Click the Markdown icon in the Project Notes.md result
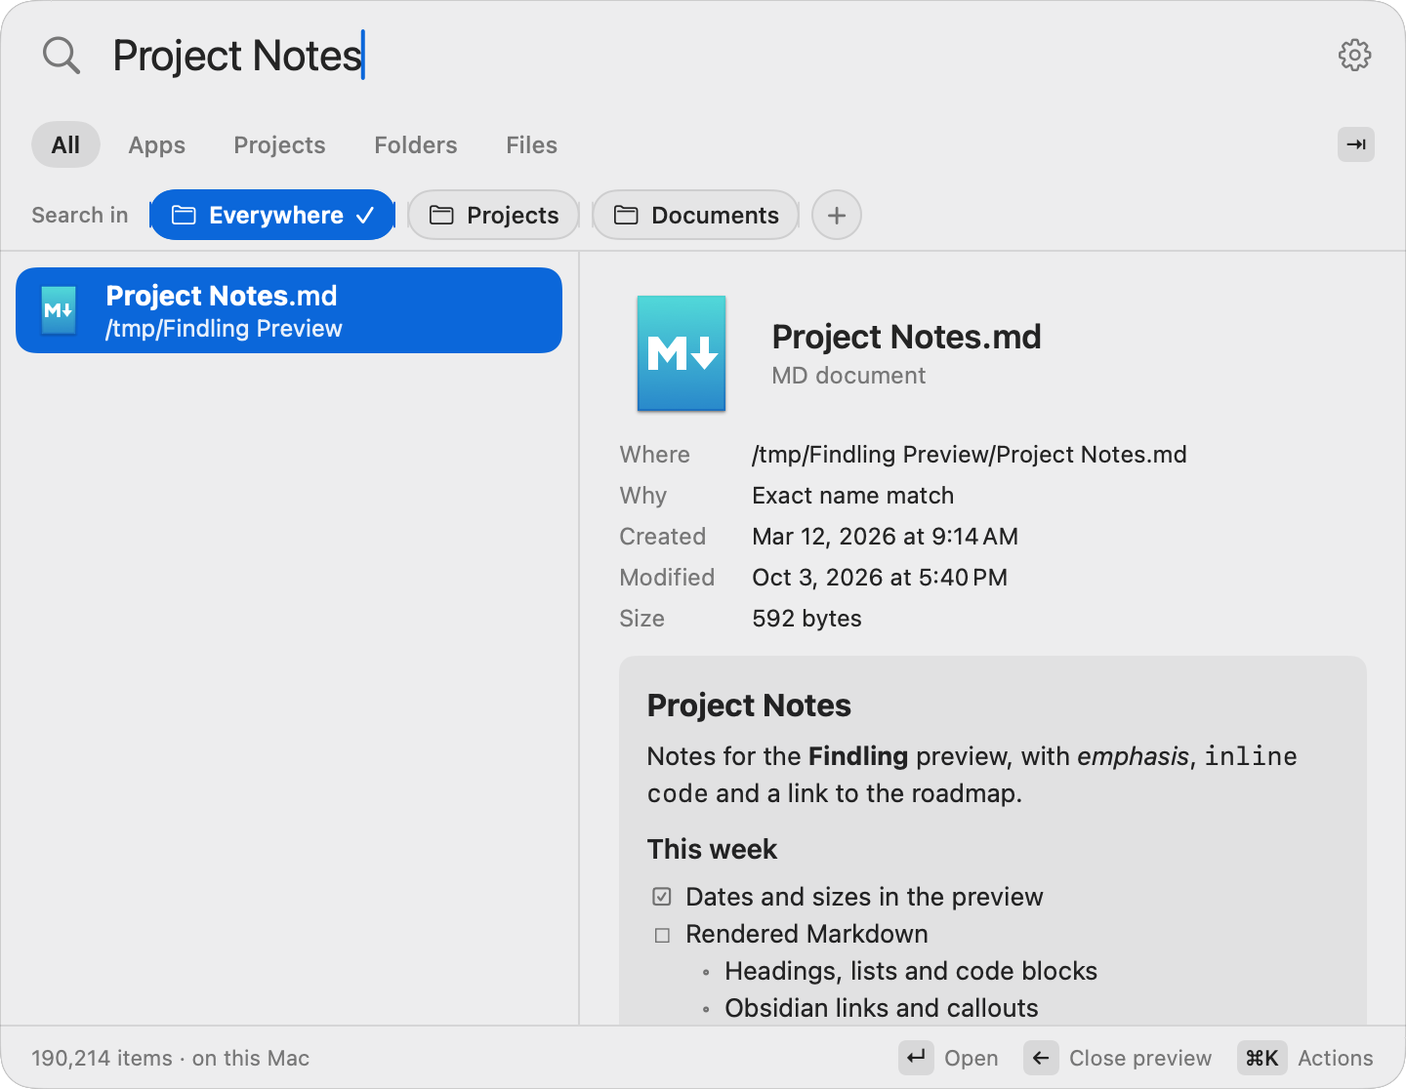This screenshot has height=1089, width=1406. 60,310
